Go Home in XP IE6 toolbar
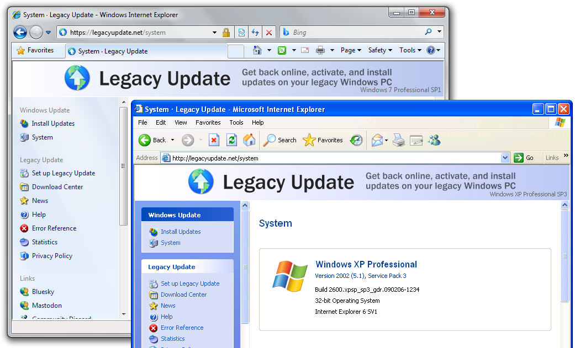This screenshot has height=348, width=580. (x=249, y=140)
